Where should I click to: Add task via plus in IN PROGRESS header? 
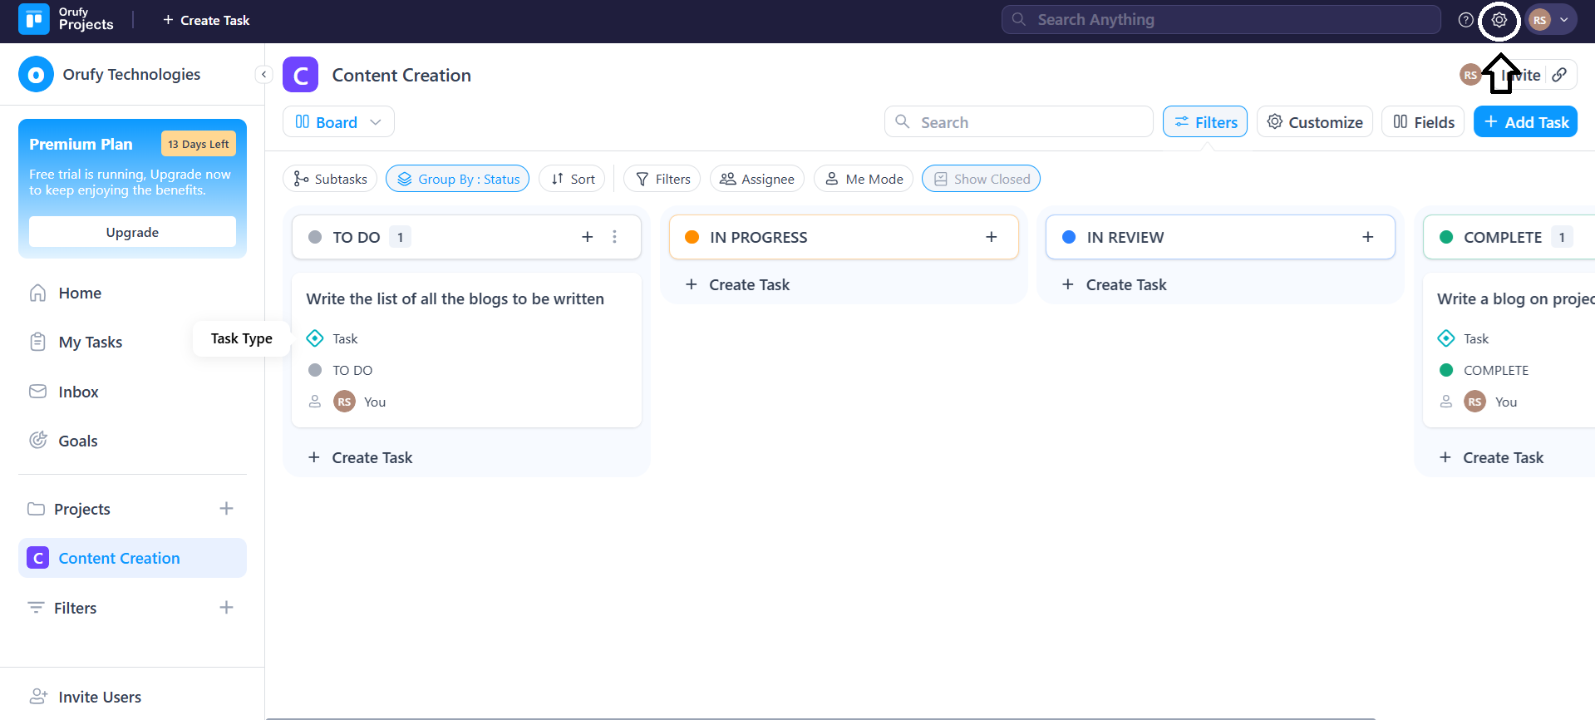coord(991,237)
